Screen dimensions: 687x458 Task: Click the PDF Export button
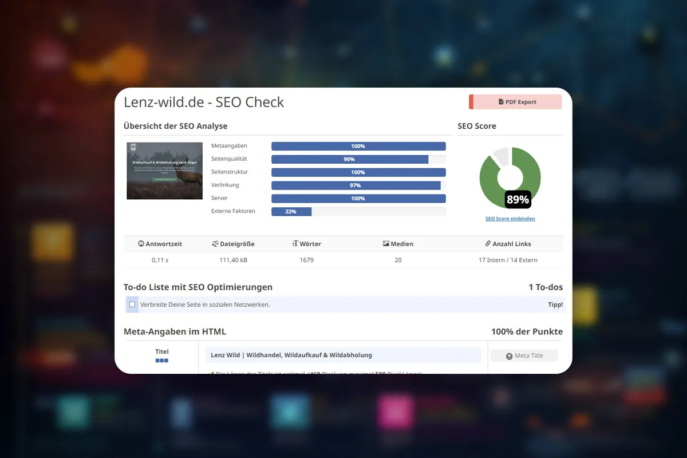515,102
